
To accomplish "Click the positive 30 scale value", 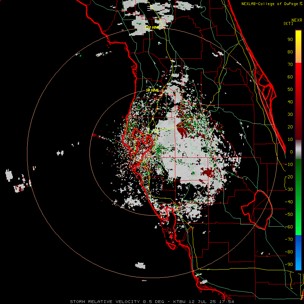I will (x=290, y=115).
